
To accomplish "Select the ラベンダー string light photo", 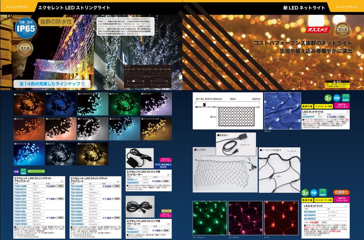I will click(156, 104).
